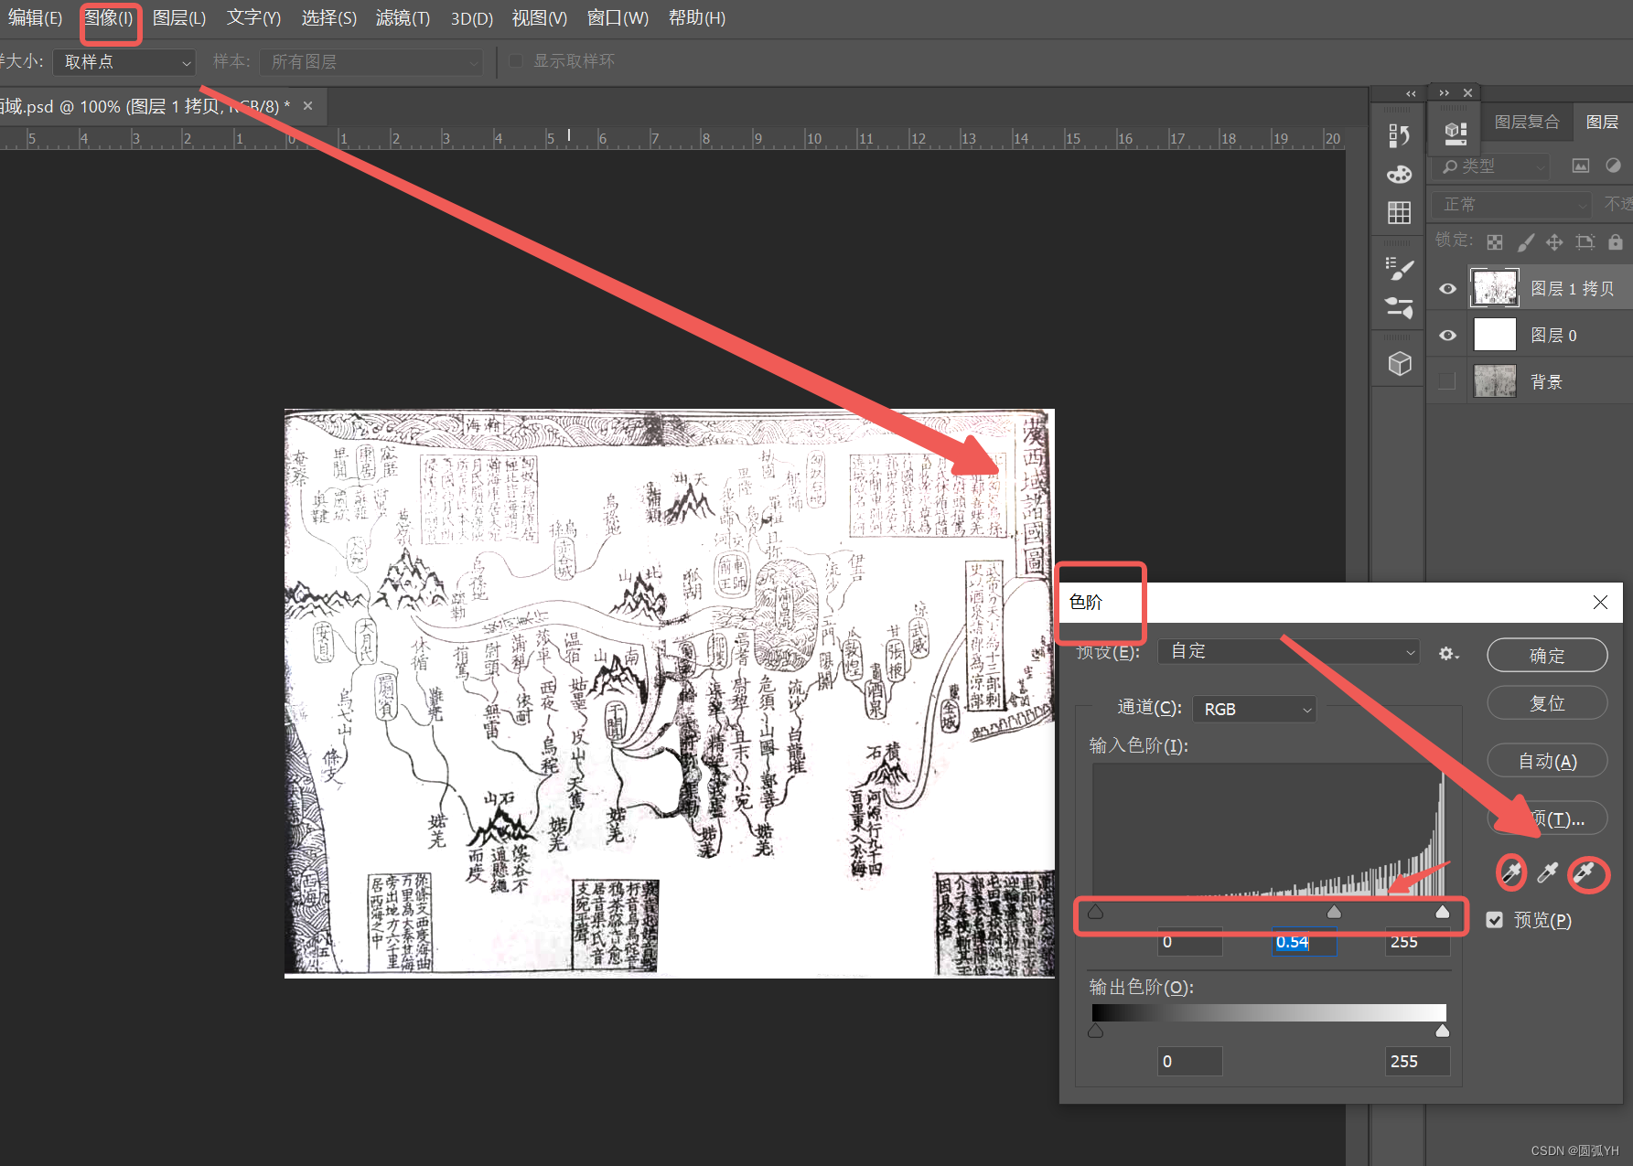
Task: Open the 编辑(E) menu
Action: click(x=35, y=18)
